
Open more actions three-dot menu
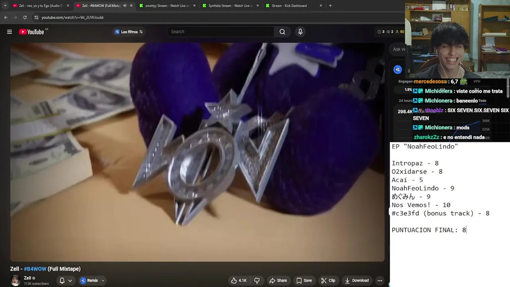pos(380,281)
